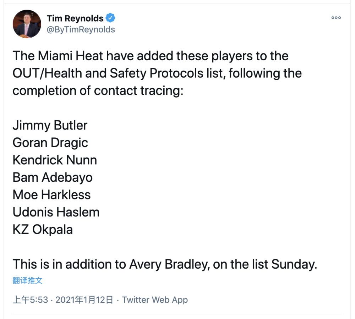Click on Bam Adebayo in the list
Screen dimensions: 355x319
(53, 177)
